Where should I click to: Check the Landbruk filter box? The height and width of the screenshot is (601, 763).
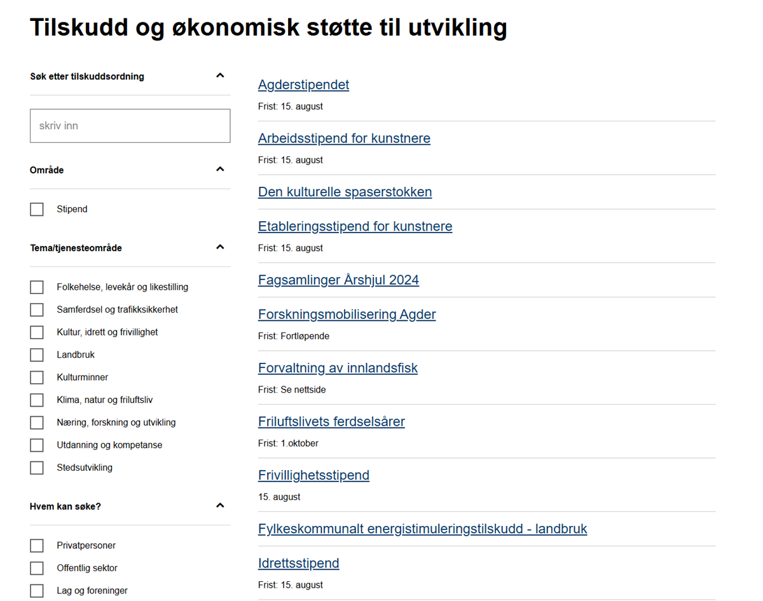tap(37, 355)
